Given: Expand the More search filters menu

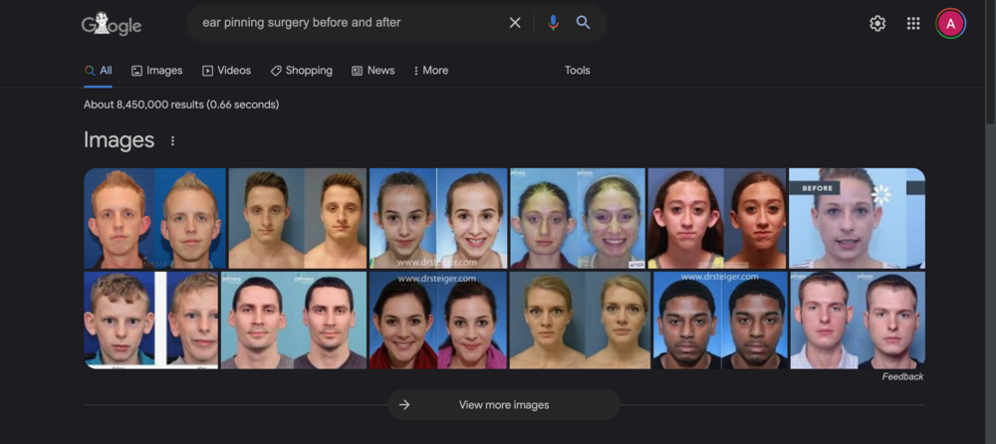Looking at the screenshot, I should (x=430, y=71).
